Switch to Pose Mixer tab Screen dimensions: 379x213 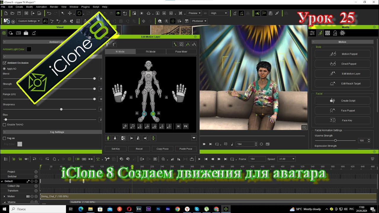(x=181, y=51)
